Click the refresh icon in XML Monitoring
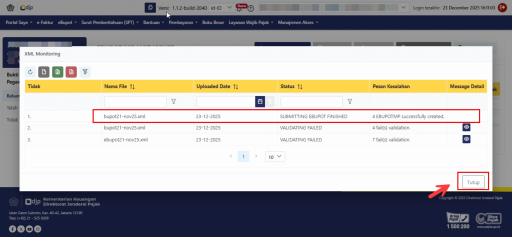The width and height of the screenshot is (512, 237). click(x=31, y=72)
